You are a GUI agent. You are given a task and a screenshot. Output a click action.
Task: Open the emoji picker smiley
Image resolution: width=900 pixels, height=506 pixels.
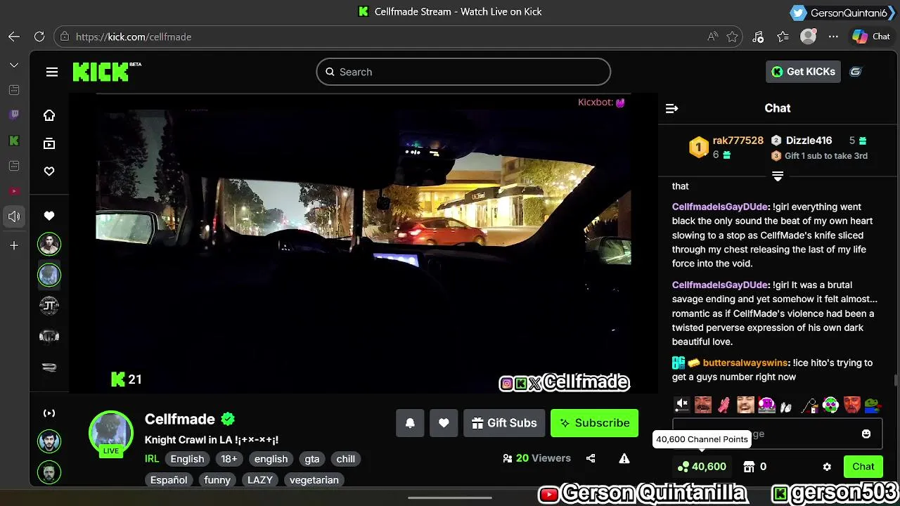866,434
